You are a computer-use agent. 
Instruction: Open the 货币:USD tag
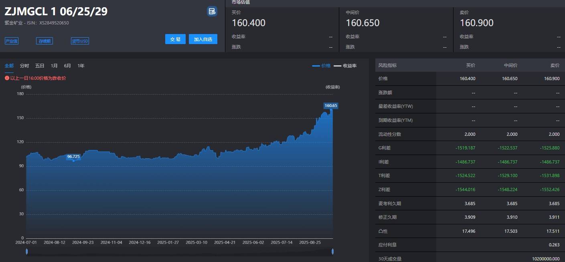tap(80, 40)
